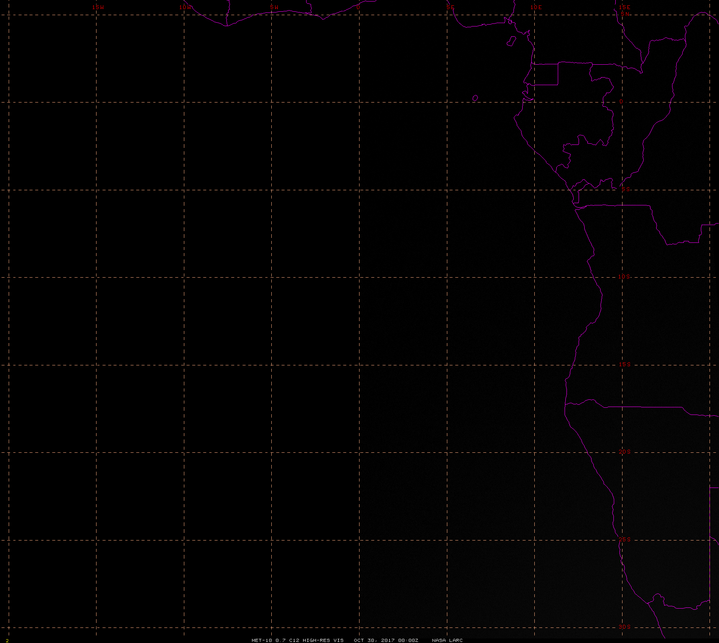719x643 pixels.
Task: Click the 5S latitude label
Action: (626, 189)
